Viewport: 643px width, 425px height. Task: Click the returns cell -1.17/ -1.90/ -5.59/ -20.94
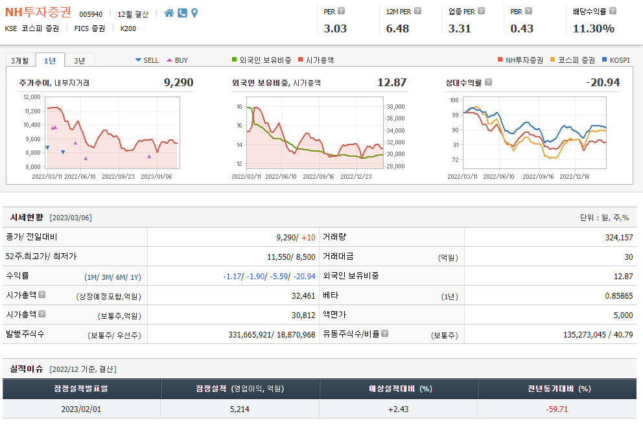pos(269,276)
